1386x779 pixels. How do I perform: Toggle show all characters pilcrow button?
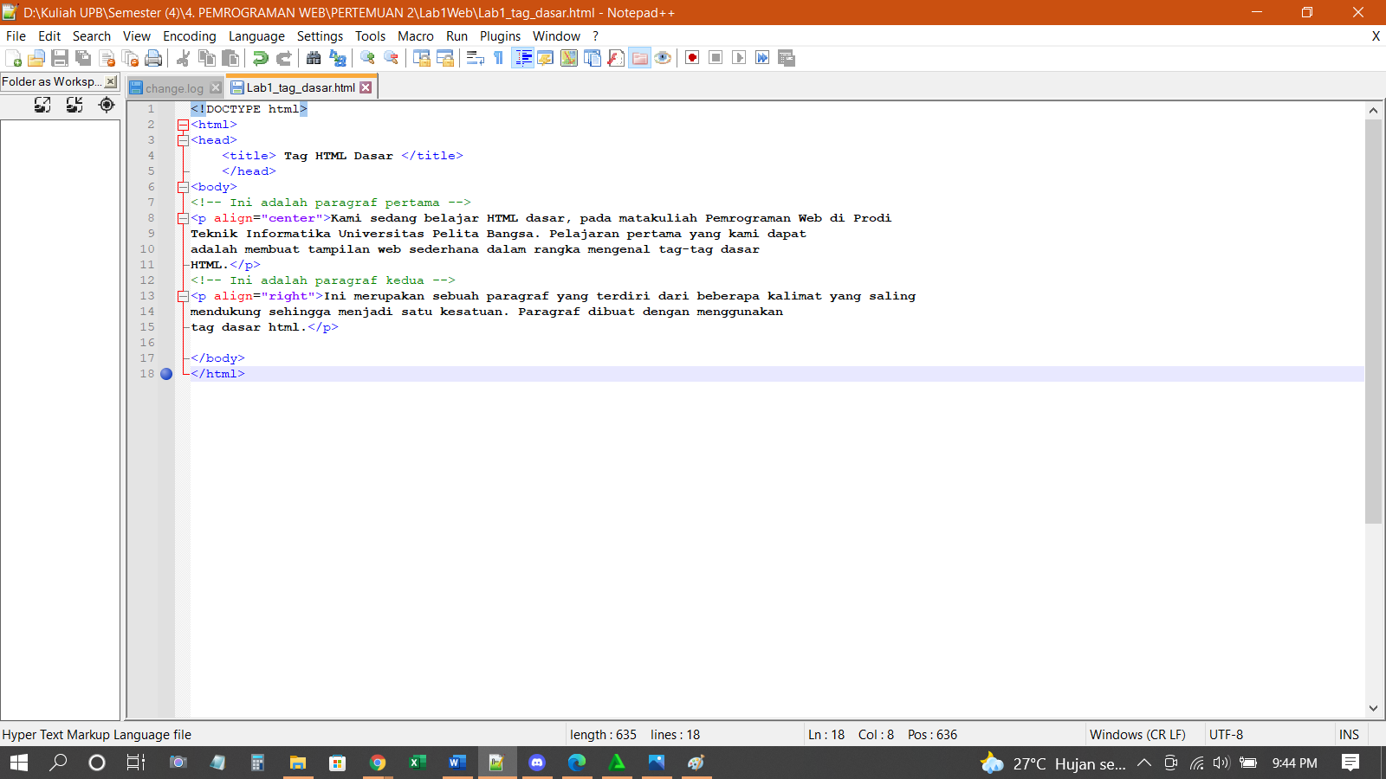click(x=498, y=58)
